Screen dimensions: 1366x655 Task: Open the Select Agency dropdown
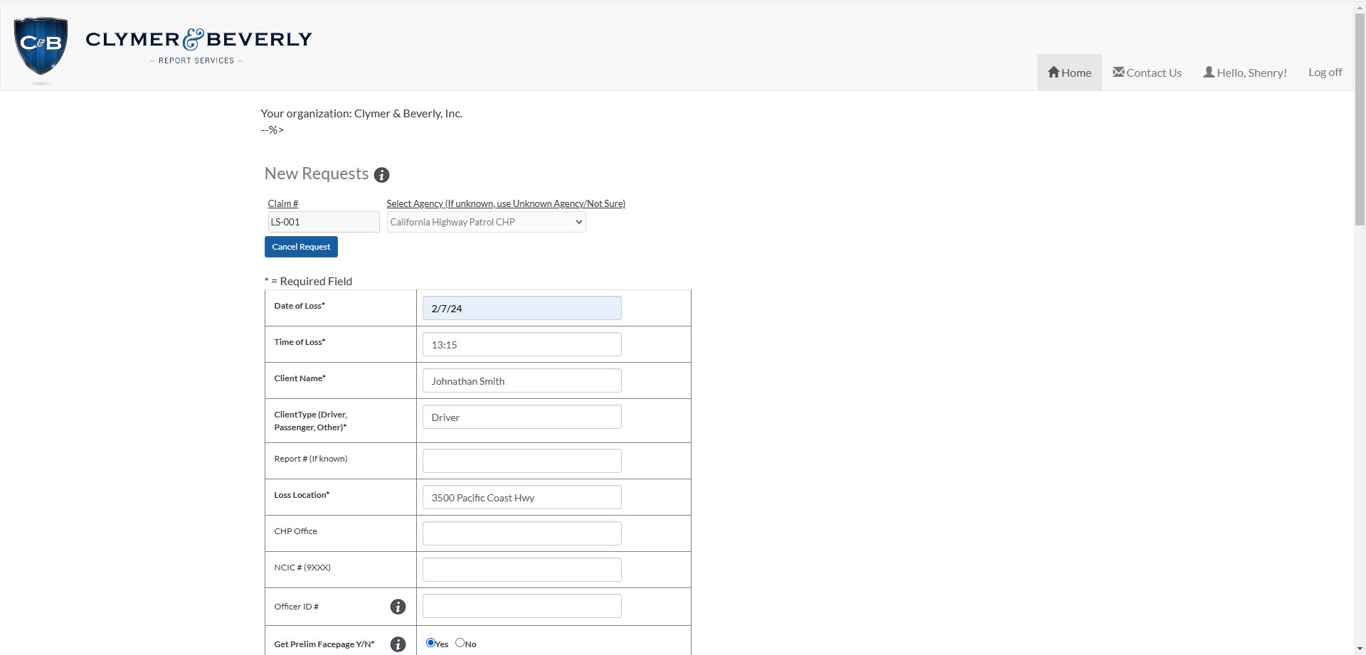pos(486,222)
